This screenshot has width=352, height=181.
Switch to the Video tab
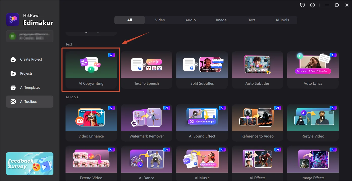(x=160, y=20)
